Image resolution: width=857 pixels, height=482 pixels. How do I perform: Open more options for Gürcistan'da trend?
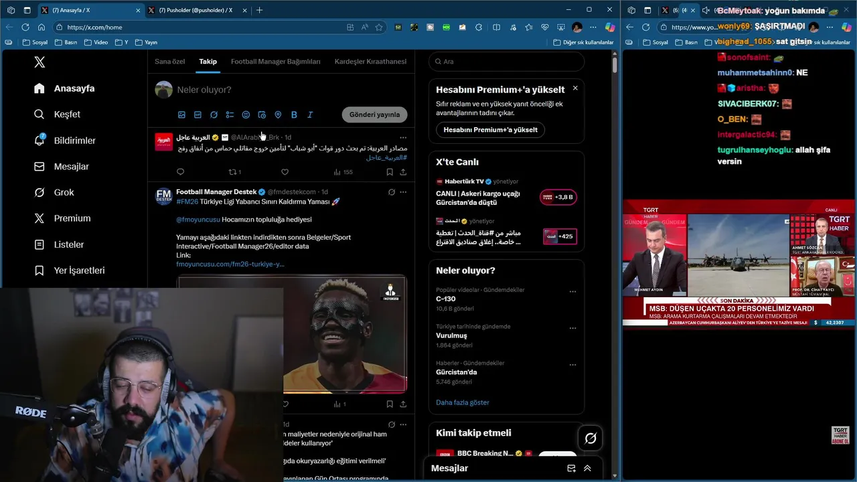[x=572, y=366]
